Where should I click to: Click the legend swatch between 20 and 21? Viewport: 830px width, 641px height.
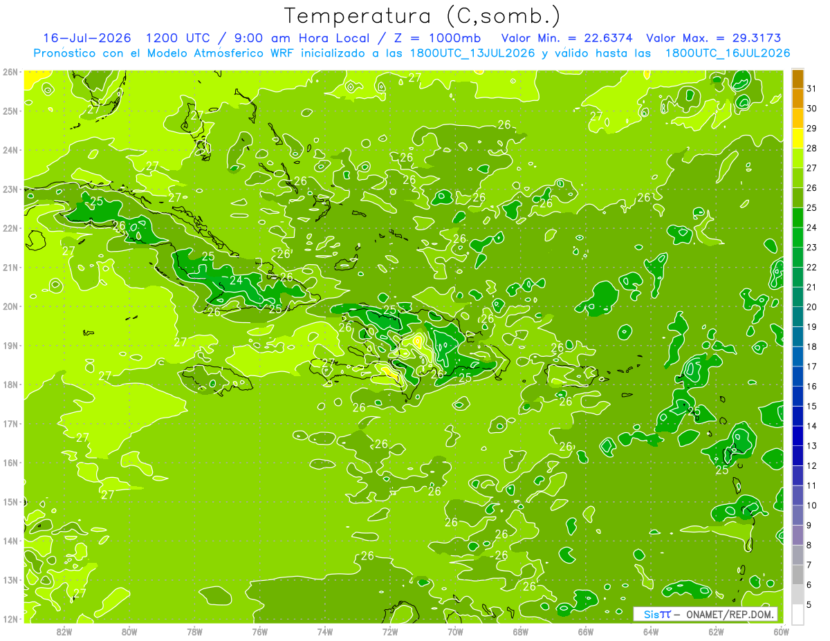tap(797, 297)
